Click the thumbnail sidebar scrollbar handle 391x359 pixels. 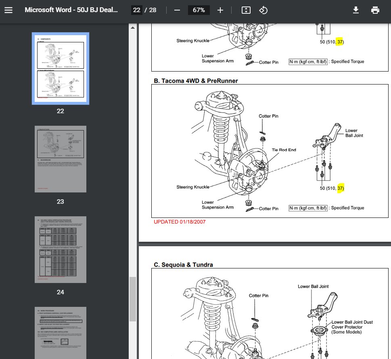[x=133, y=299]
